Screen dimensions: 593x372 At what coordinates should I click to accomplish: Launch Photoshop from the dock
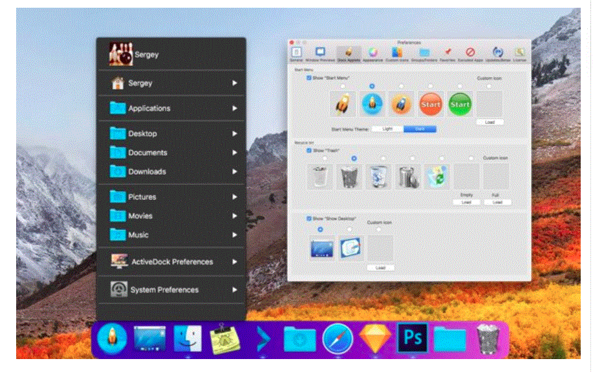pyautogui.click(x=413, y=338)
